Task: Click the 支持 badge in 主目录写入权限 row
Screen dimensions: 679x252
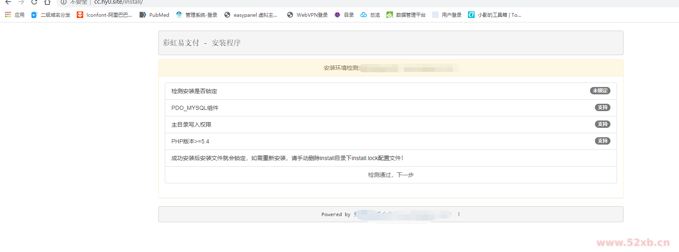Action: click(602, 124)
